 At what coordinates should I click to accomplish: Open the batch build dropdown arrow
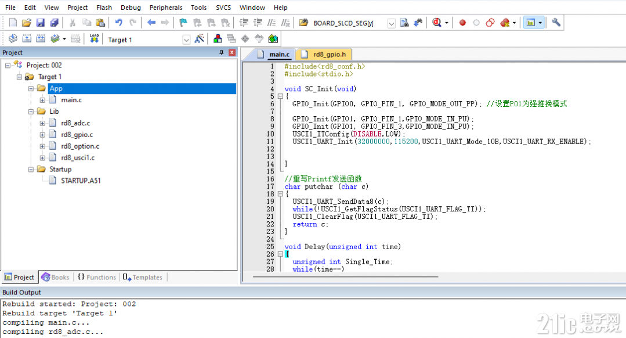[64, 39]
